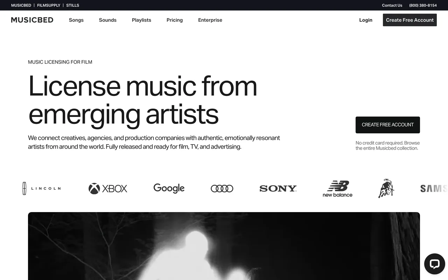This screenshot has height=280, width=448.
Task: Click the 'No credit card required' note
Action: pyautogui.click(x=387, y=146)
